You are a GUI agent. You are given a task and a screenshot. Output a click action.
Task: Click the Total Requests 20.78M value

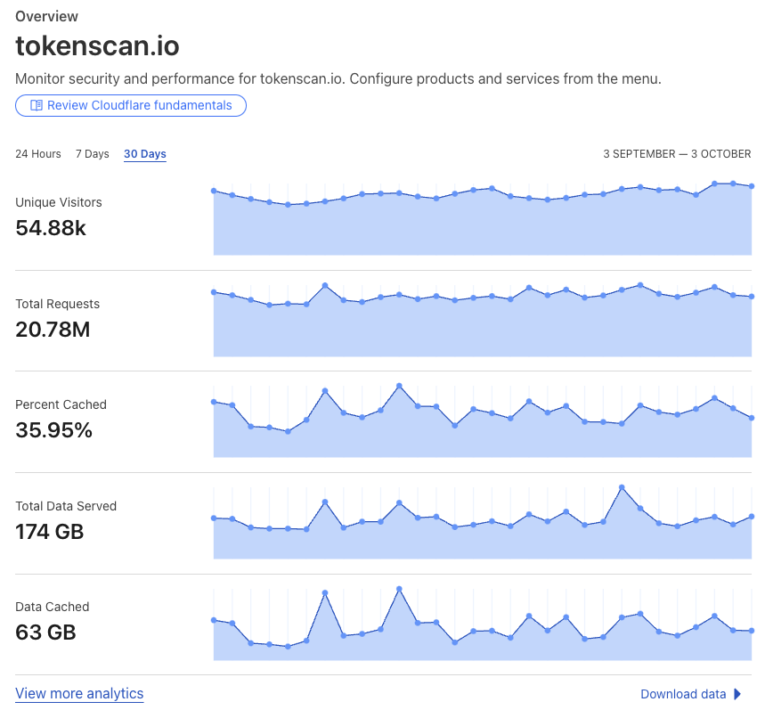[53, 330]
